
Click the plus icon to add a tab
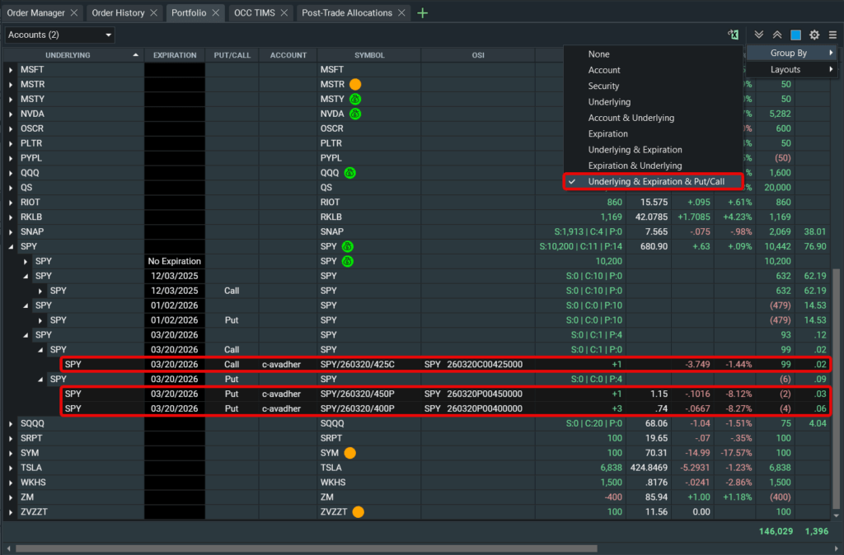[x=423, y=13]
